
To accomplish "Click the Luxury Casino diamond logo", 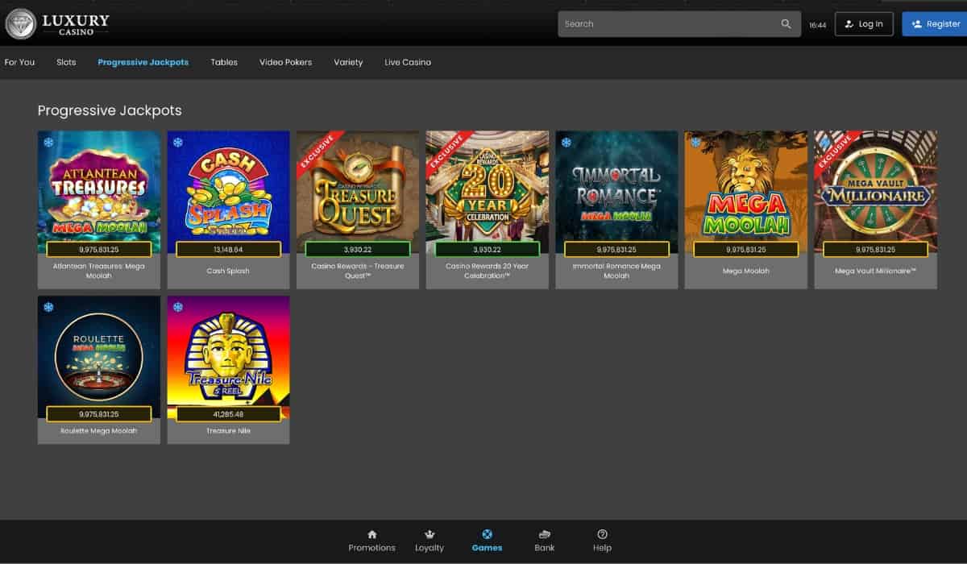I will point(20,24).
